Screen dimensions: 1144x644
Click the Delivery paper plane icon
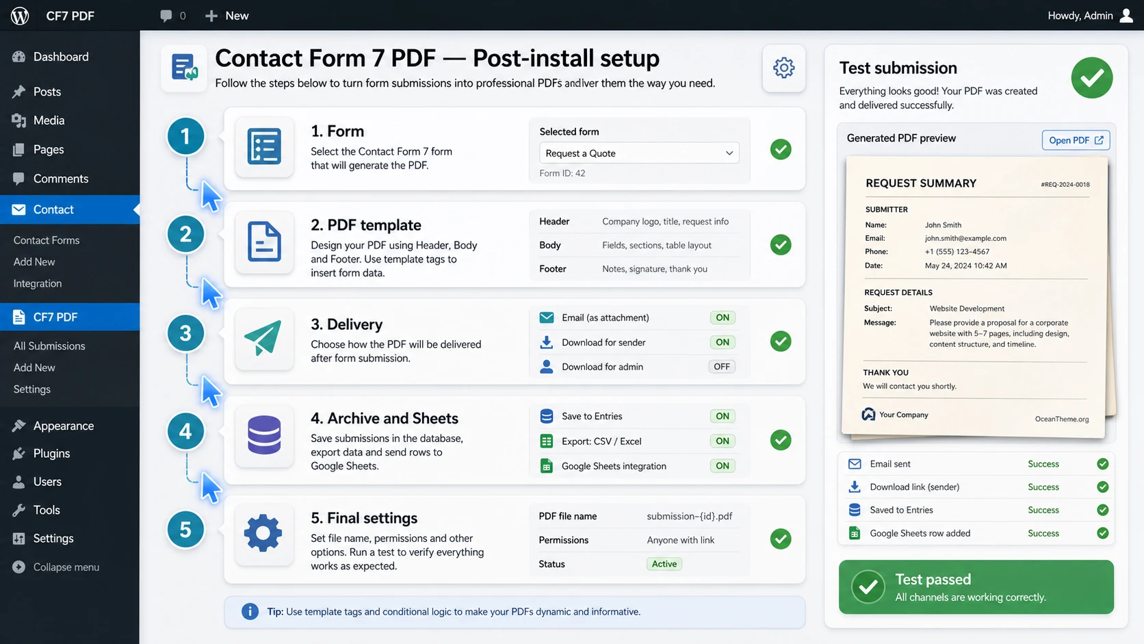264,338
